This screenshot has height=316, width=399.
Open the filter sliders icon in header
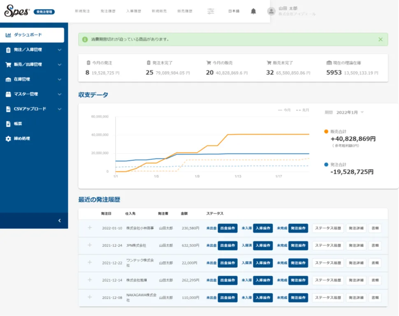point(211,11)
